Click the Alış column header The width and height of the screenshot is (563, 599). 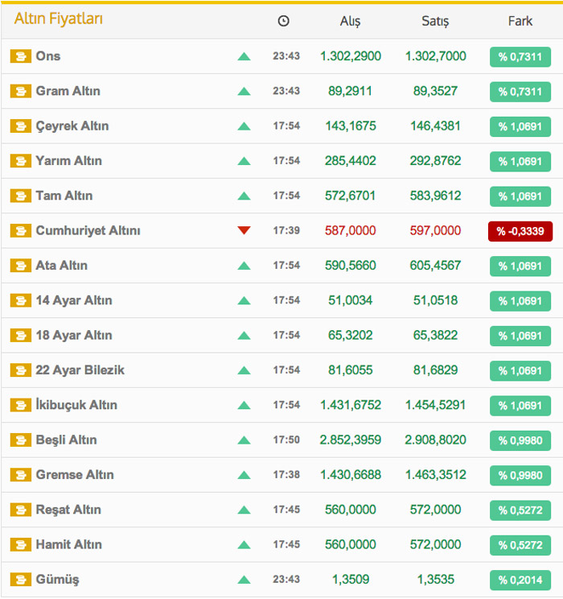coord(350,22)
